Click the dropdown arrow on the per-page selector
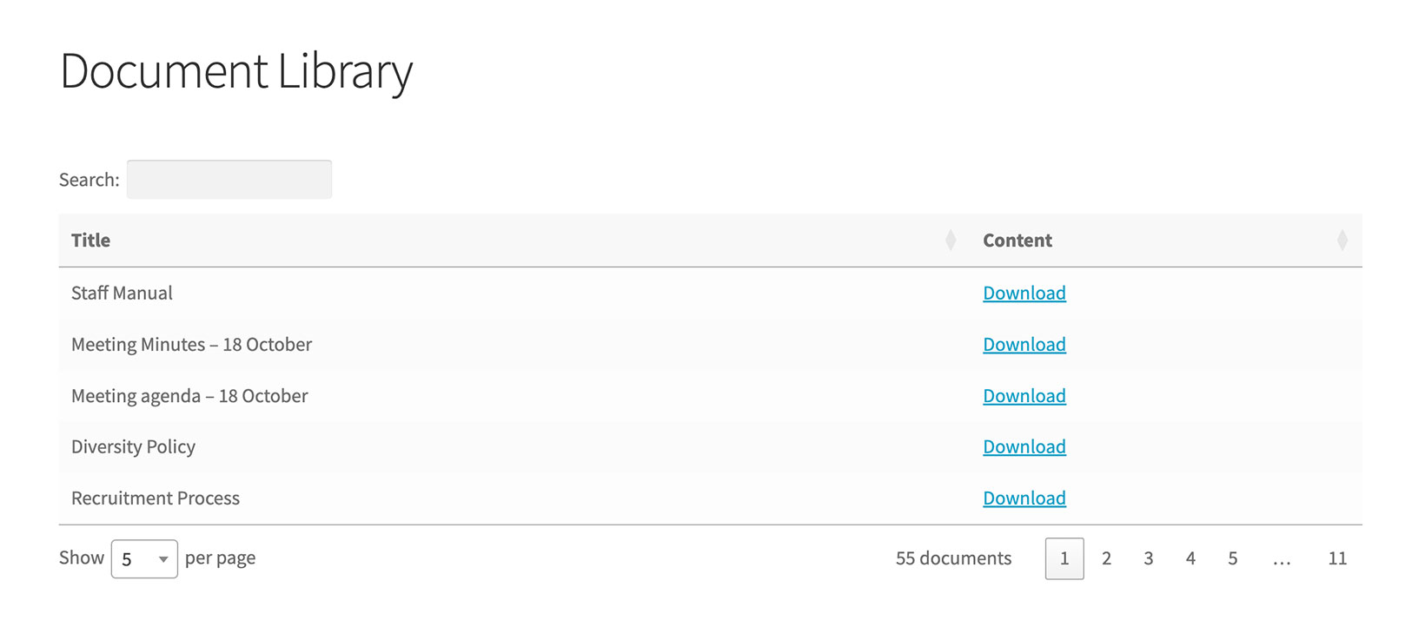 coord(164,558)
